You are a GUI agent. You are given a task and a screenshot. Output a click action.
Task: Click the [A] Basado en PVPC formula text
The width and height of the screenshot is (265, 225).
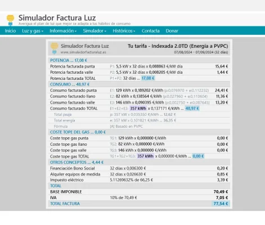tap(126, 127)
